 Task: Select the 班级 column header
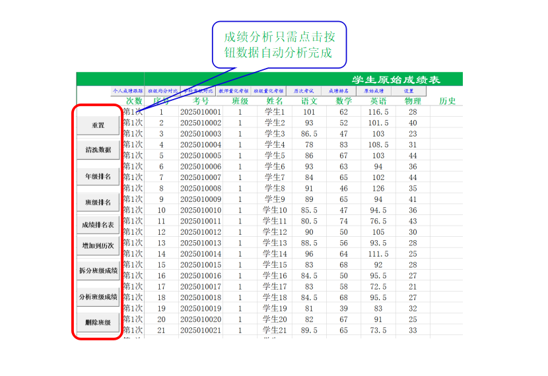[x=240, y=101]
